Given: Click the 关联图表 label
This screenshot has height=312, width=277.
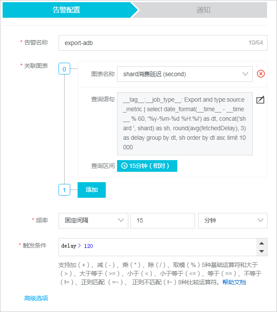Looking at the screenshot, I should click(36, 66).
